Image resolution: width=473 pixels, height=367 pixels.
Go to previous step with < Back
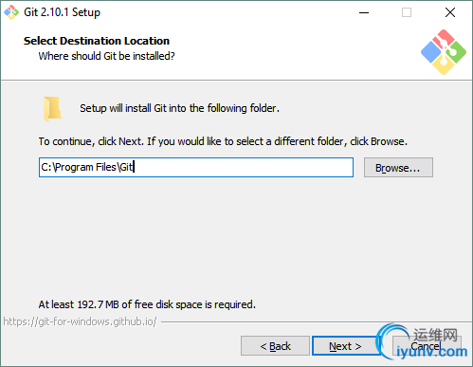click(x=275, y=346)
